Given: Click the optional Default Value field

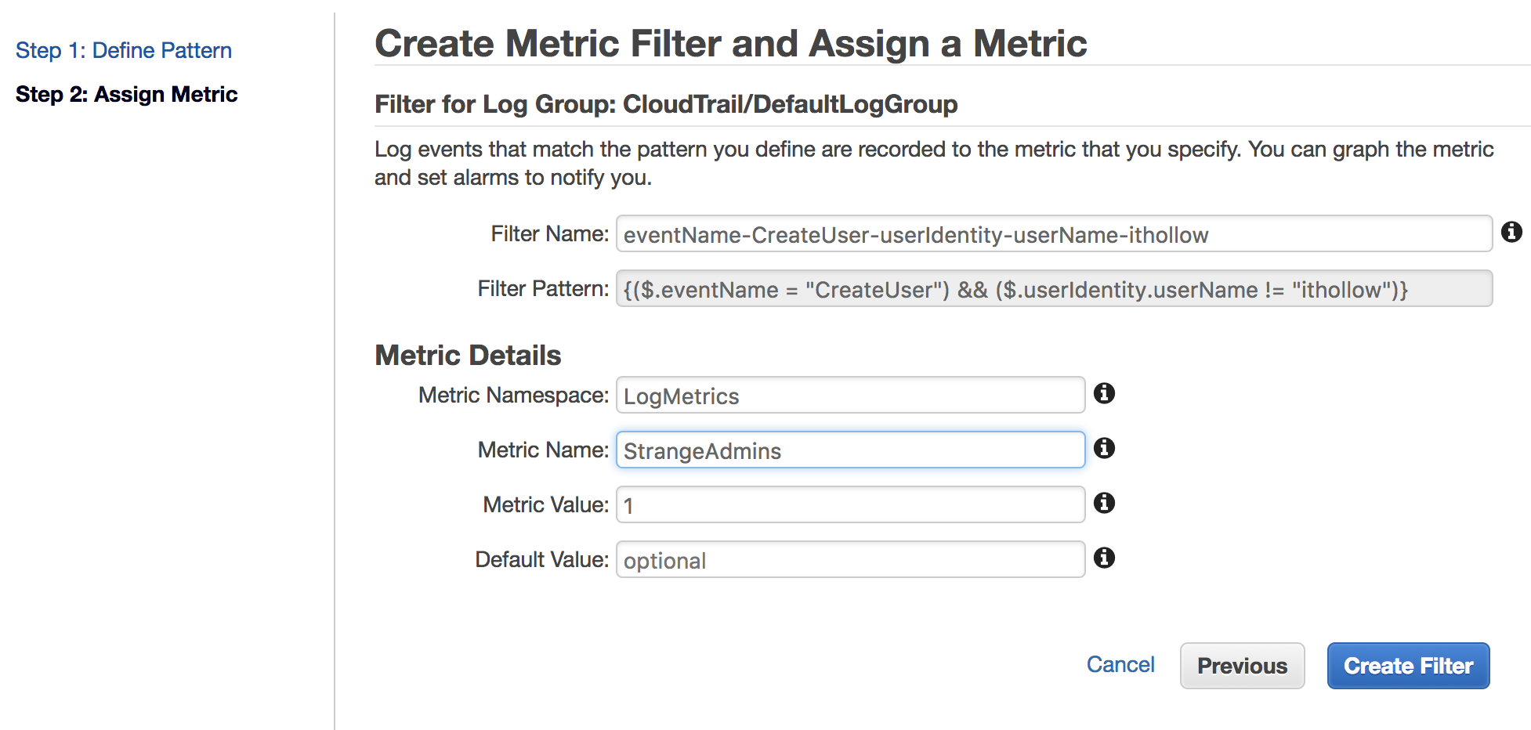Looking at the screenshot, I should pos(850,560).
